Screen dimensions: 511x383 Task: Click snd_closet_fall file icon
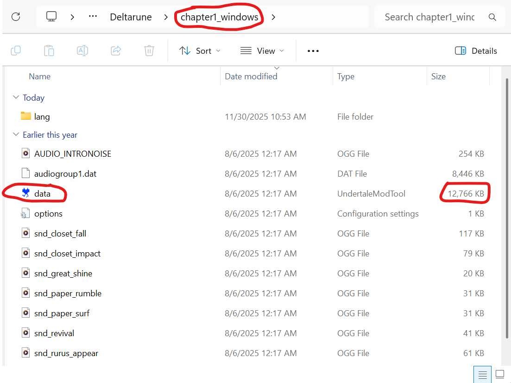(x=26, y=233)
